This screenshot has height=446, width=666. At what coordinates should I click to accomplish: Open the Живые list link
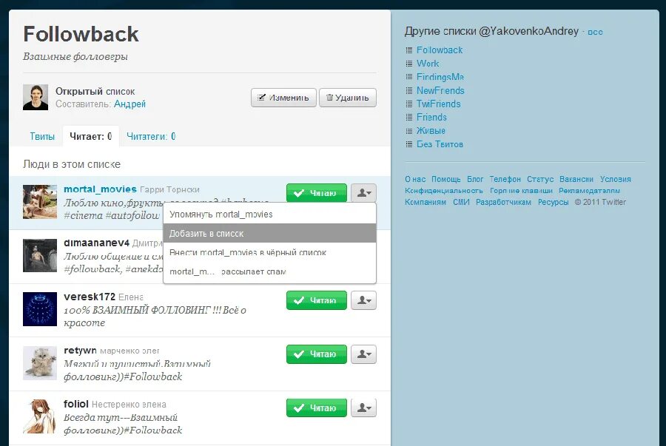pos(431,131)
